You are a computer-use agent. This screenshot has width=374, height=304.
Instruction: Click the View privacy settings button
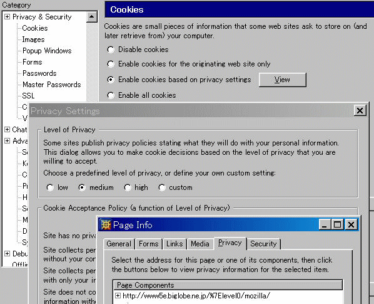coord(283,80)
